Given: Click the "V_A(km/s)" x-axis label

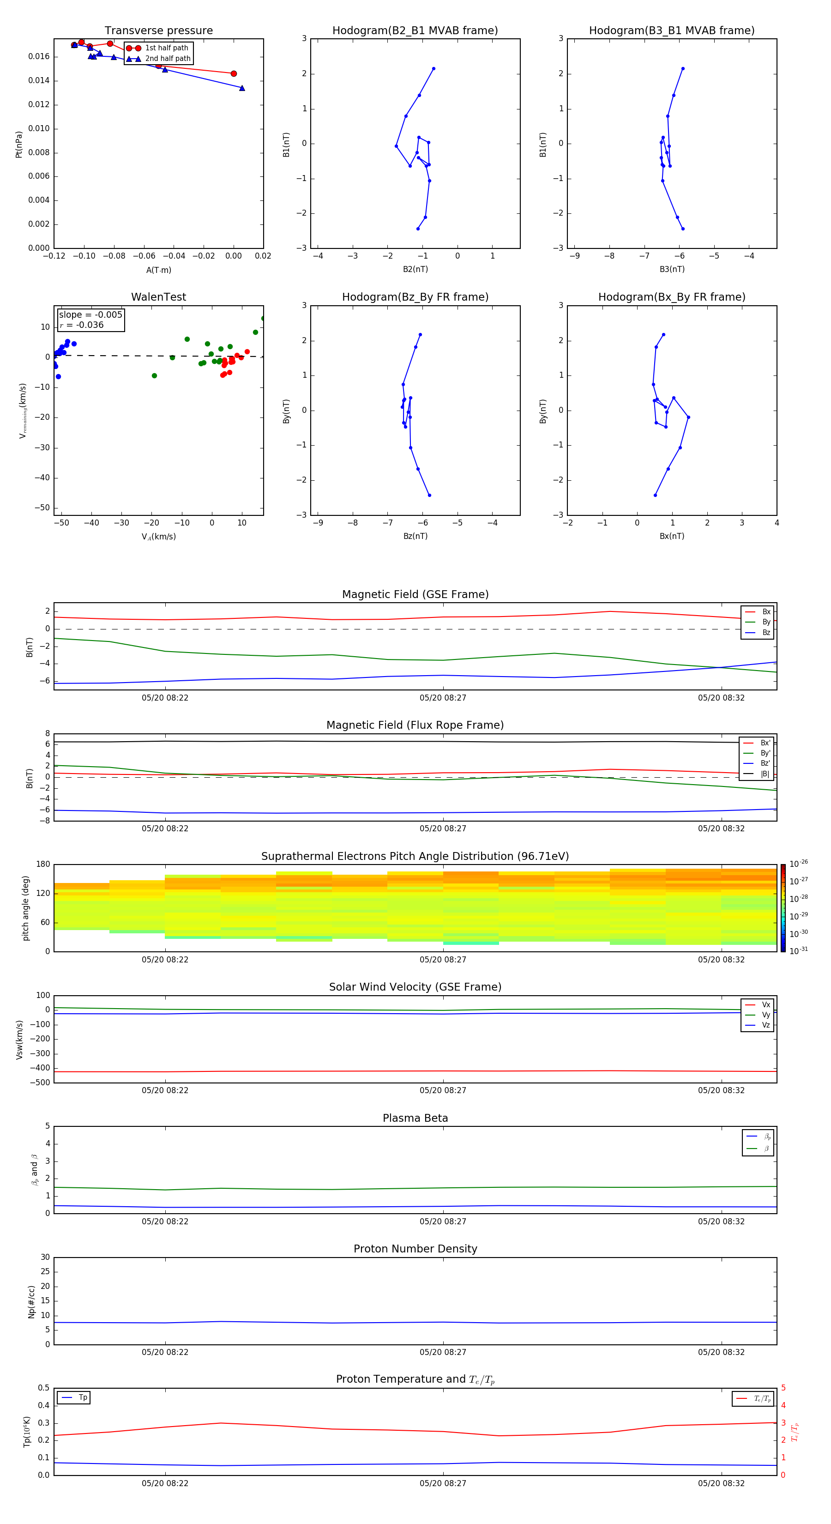Looking at the screenshot, I should tap(158, 537).
